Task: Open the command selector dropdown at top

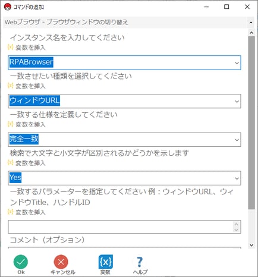Action: [x=251, y=22]
